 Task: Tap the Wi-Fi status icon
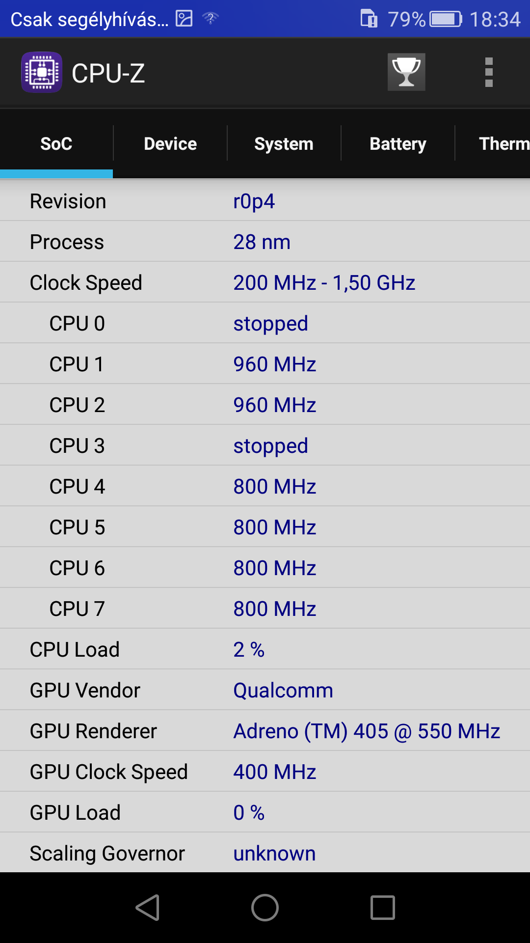click(211, 19)
